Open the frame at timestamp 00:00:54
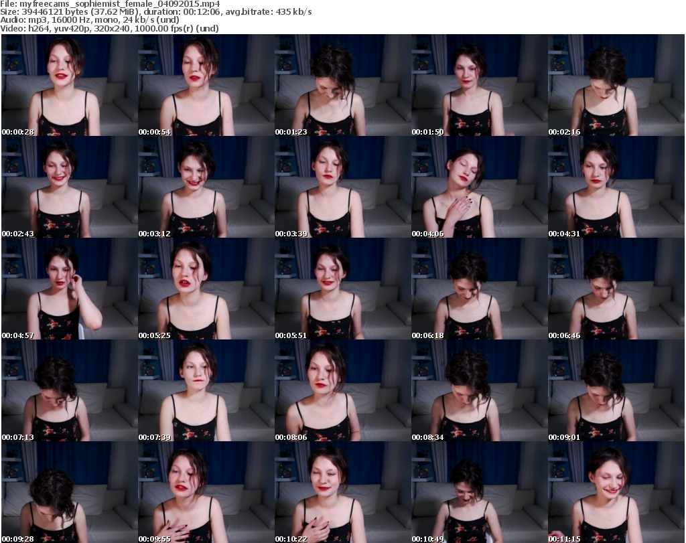The image size is (686, 543). pos(206,85)
